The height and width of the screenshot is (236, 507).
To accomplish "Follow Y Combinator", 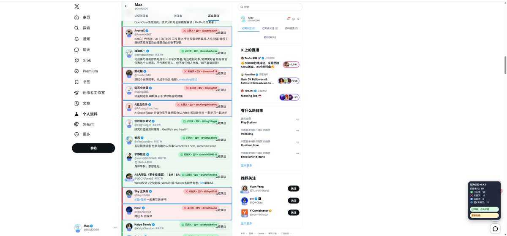I will click(294, 213).
